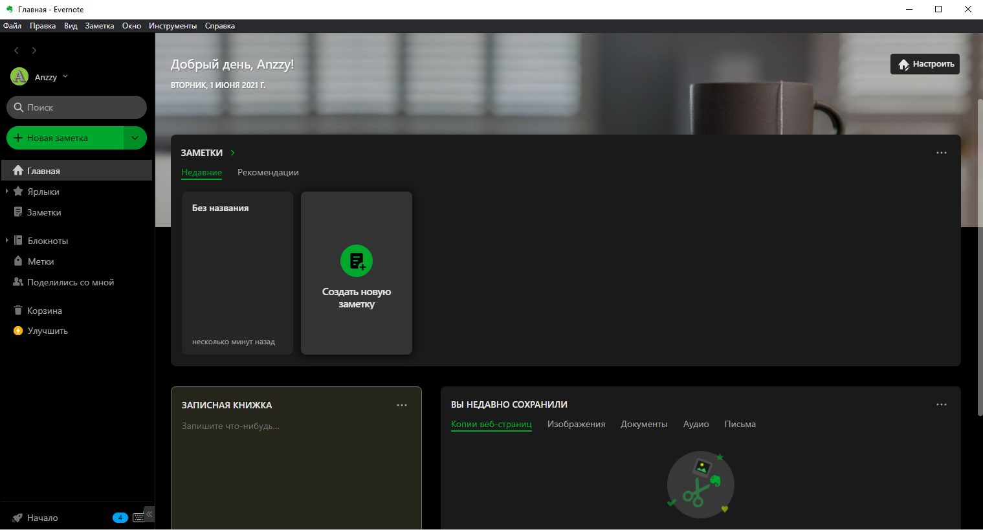This screenshot has height=530, width=983.
Task: Click the Улучшить upgrade icon
Action: (17, 331)
